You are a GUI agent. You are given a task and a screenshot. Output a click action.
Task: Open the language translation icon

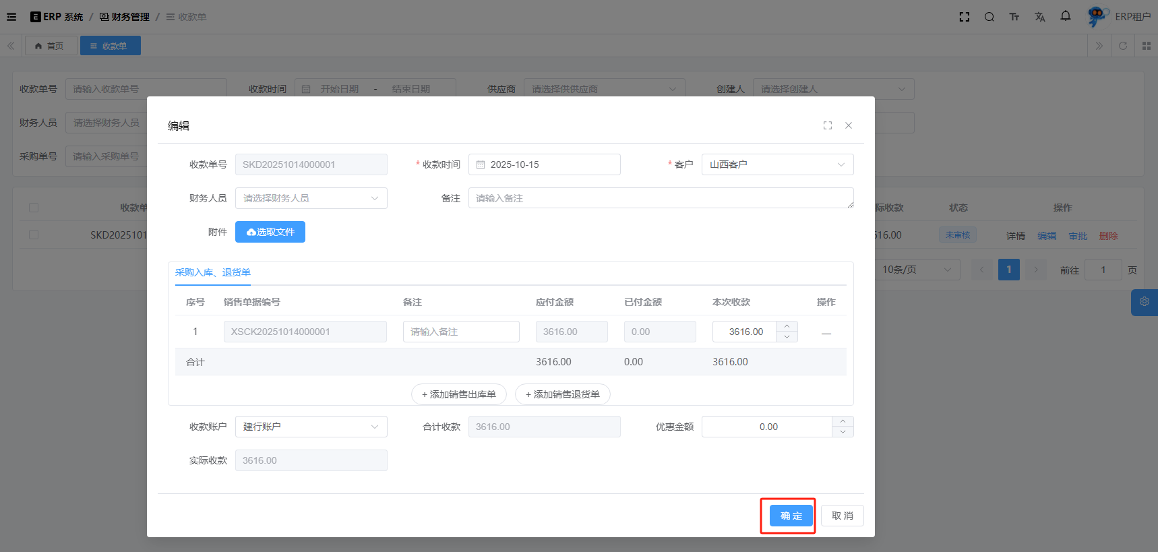click(x=1039, y=17)
